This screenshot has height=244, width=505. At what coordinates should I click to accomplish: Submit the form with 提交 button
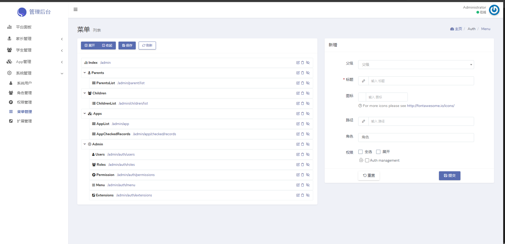(450, 176)
